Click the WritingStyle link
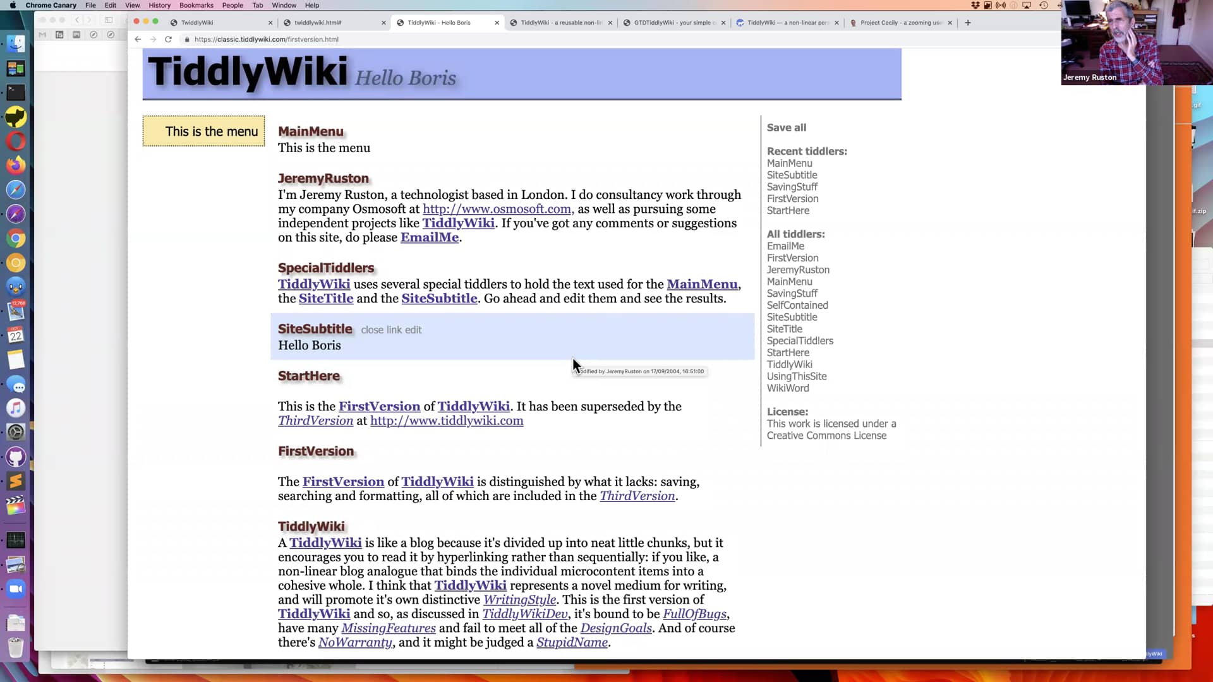Image resolution: width=1213 pixels, height=682 pixels. point(520,600)
